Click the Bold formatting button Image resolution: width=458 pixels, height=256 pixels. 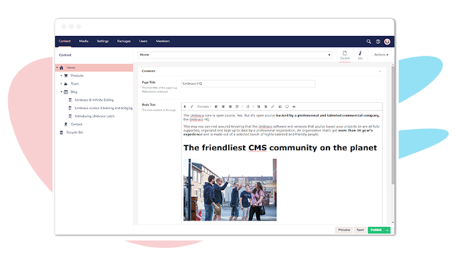point(185,107)
